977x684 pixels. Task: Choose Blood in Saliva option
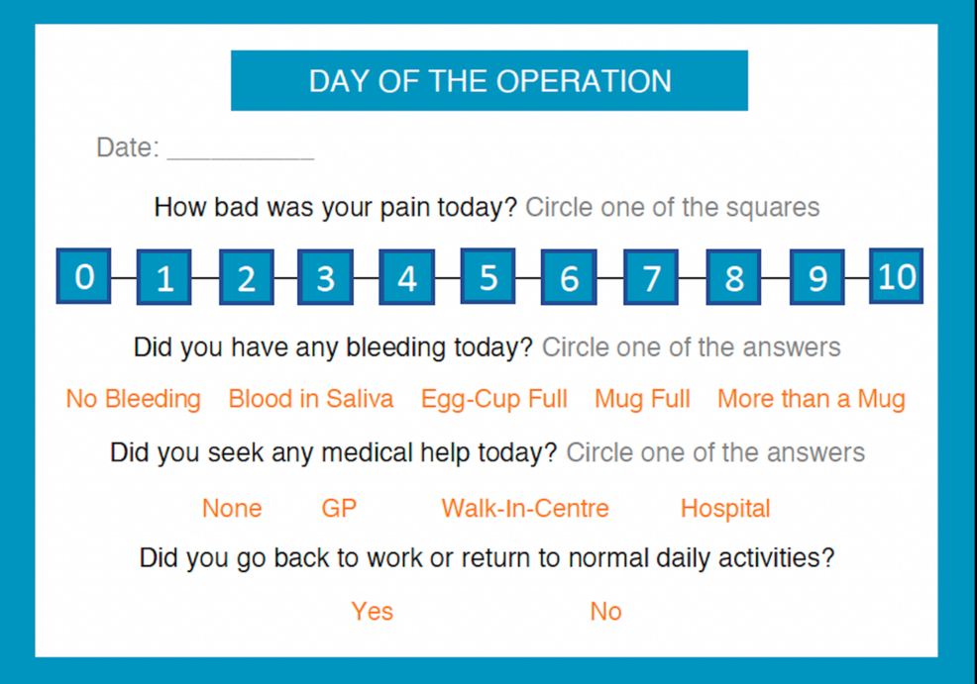tap(311, 399)
